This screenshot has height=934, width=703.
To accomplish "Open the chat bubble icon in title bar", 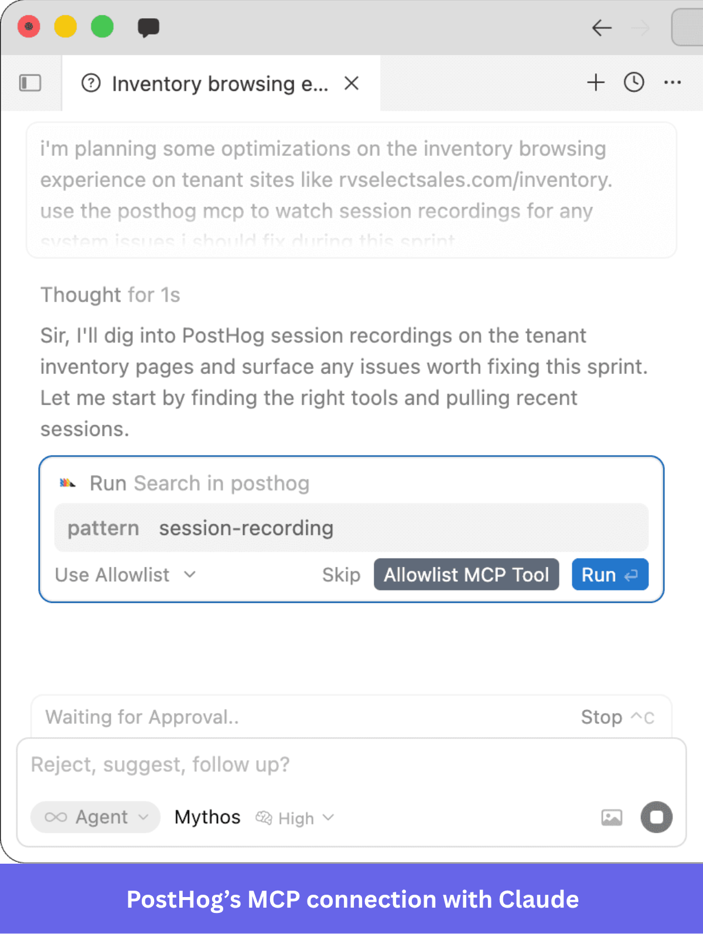I will [148, 28].
